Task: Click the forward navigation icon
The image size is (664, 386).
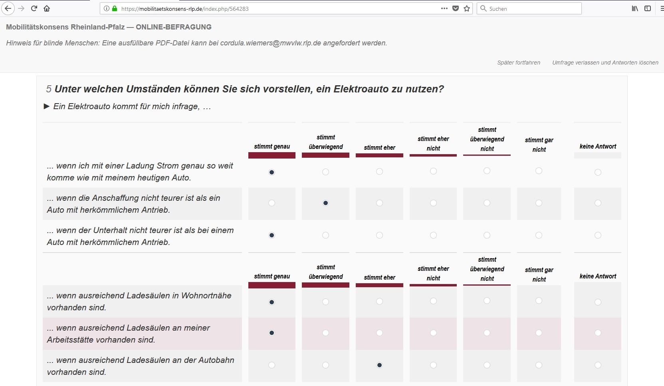Action: coord(21,8)
